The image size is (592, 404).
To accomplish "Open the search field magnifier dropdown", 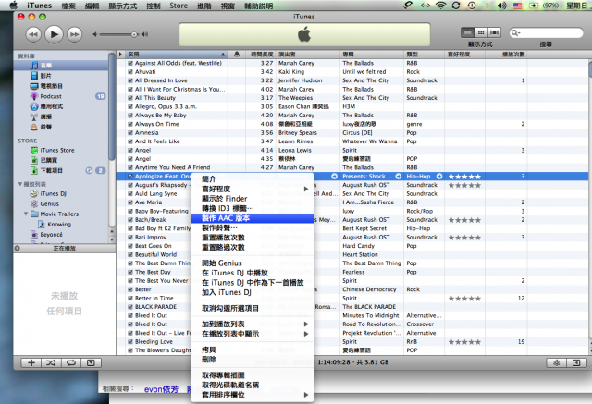I will tap(515, 32).
